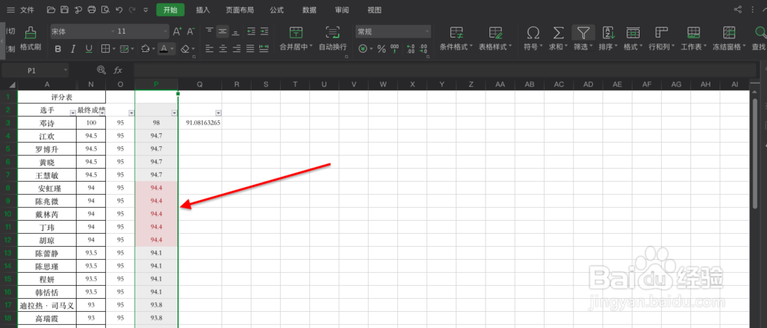This screenshot has width=767, height=328.
Task: Toggle bold formatting
Action: click(59, 49)
